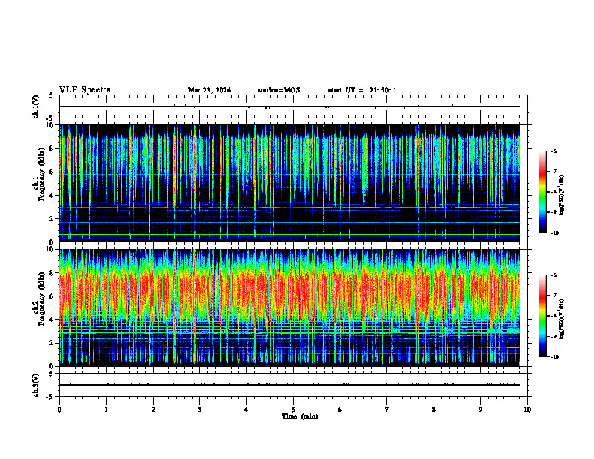Click the ch.1 "Frequency (kHz)" axis label

(41, 174)
